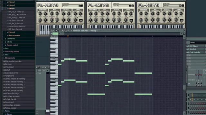Select General purpose mastering 3 preset
Viewport: 206px width, 115px height.
coord(15,85)
